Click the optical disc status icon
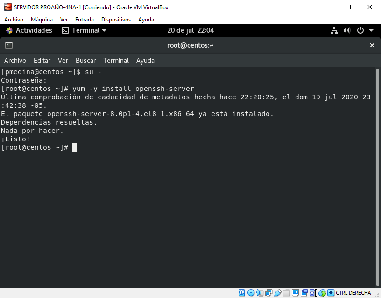The width and height of the screenshot is (381, 298). tap(251, 293)
